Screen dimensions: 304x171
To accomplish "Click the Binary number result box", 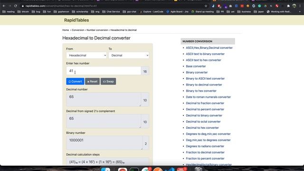I will point(104,142).
